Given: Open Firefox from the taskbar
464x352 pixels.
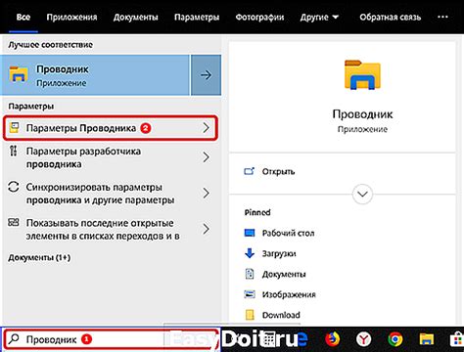Looking at the screenshot, I should [x=333, y=339].
